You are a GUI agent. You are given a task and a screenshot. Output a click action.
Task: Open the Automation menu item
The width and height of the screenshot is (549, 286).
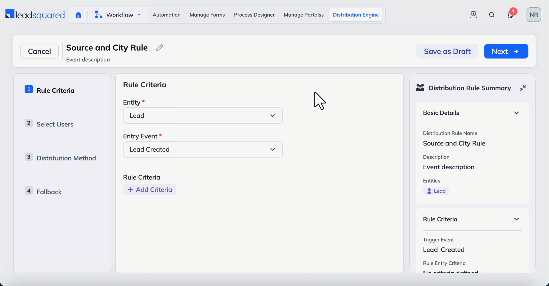tap(166, 15)
